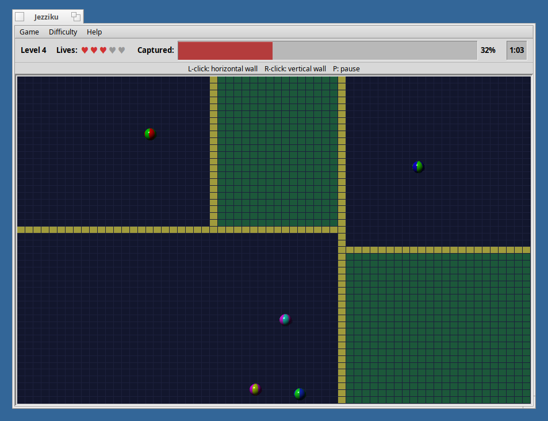The height and width of the screenshot is (421, 548).
Task: Click the cyan-and-purple ball mid-board
Action: coord(285,319)
